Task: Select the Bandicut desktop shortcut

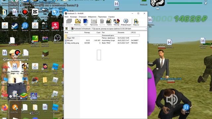Action: click(x=25, y=27)
